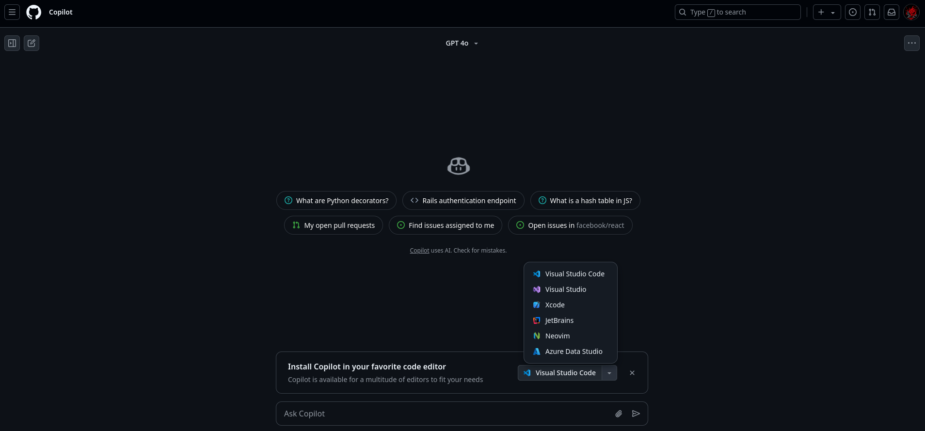This screenshot has width=925, height=431.
Task: Open the three-dot conversation options menu
Action: coord(912,43)
